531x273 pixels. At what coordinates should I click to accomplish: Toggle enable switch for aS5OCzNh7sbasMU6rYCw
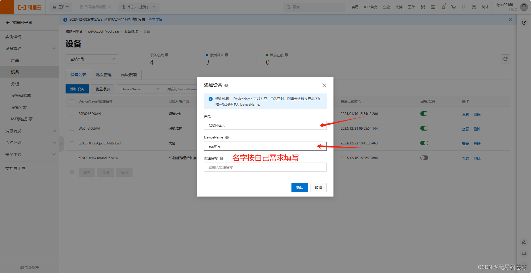(x=424, y=158)
